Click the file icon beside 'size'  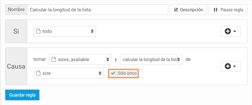coord(38,73)
